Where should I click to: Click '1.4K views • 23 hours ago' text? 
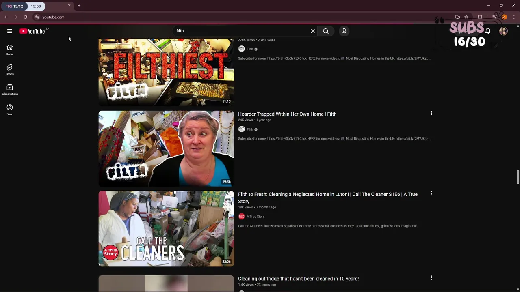257,285
